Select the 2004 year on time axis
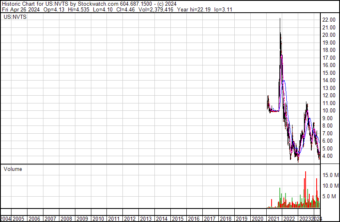The image size is (340, 222). click(x=6, y=219)
